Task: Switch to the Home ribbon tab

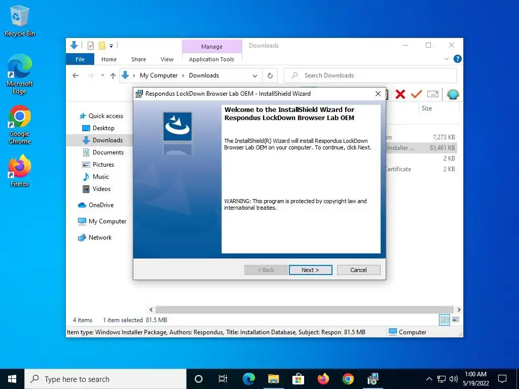Action: [109, 59]
